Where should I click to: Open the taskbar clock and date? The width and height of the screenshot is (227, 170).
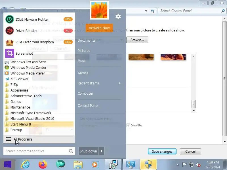(213, 165)
